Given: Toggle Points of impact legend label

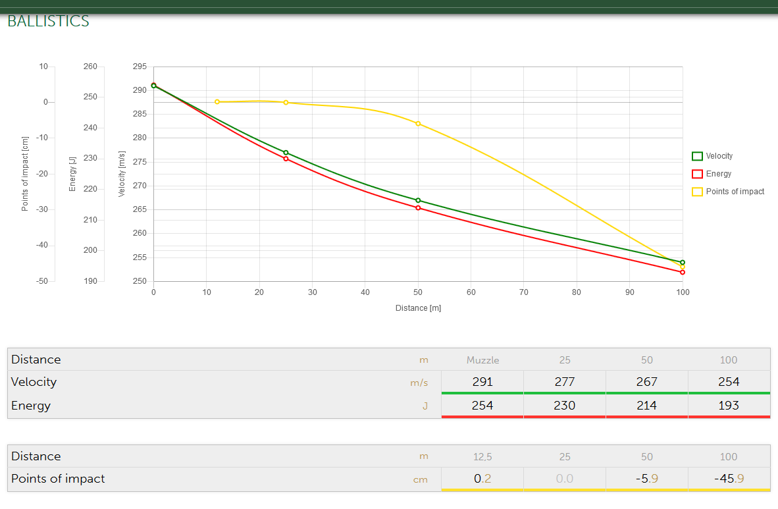Looking at the screenshot, I should pyautogui.click(x=735, y=192).
